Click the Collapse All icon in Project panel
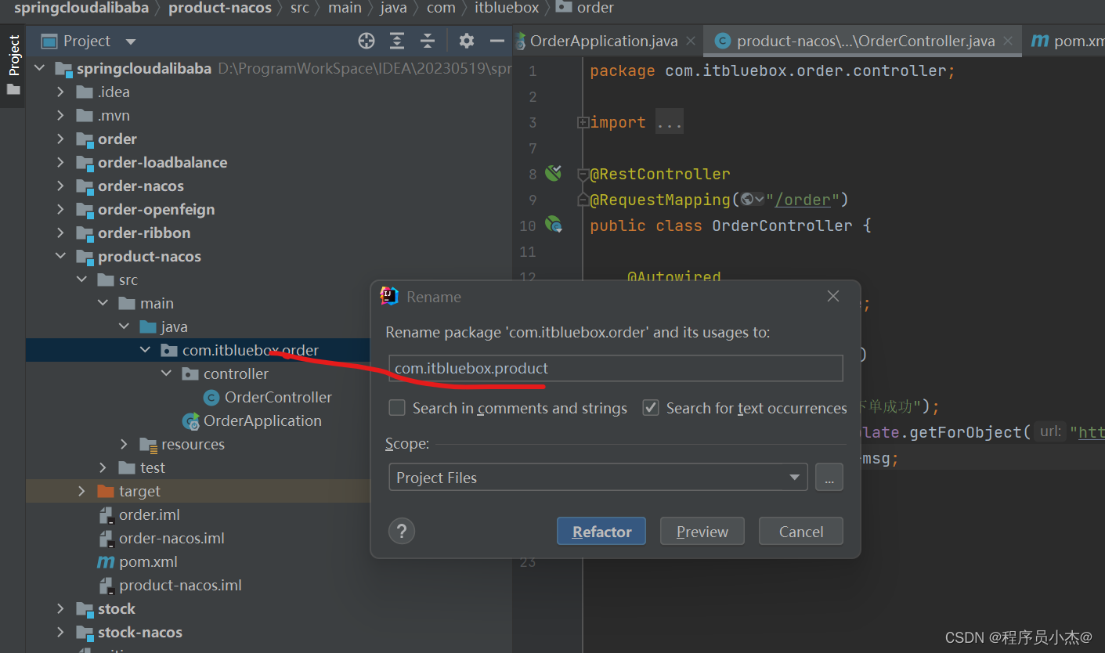The image size is (1105, 653). 428,41
